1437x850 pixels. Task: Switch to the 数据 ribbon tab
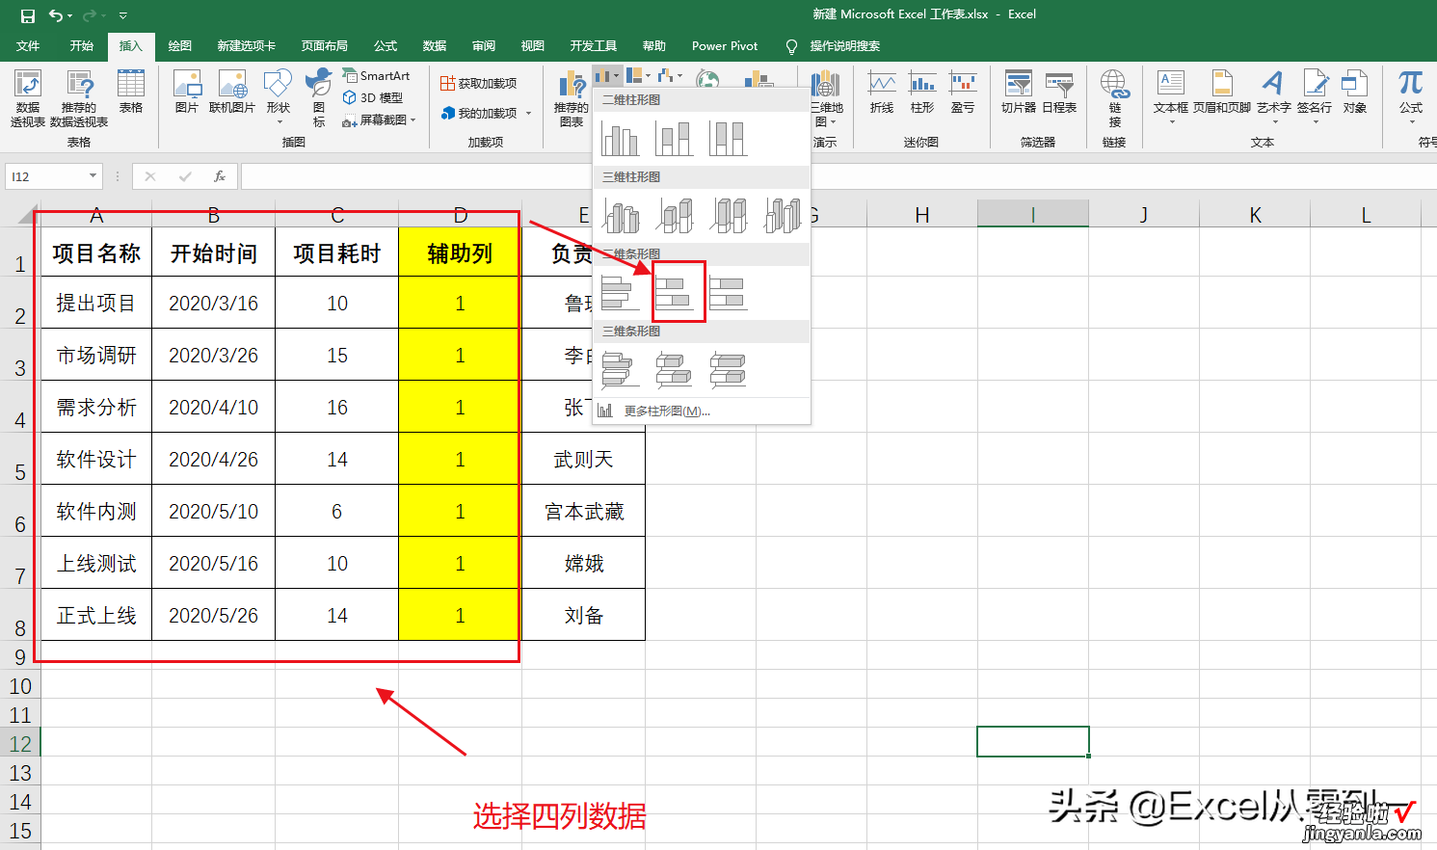[x=435, y=45]
